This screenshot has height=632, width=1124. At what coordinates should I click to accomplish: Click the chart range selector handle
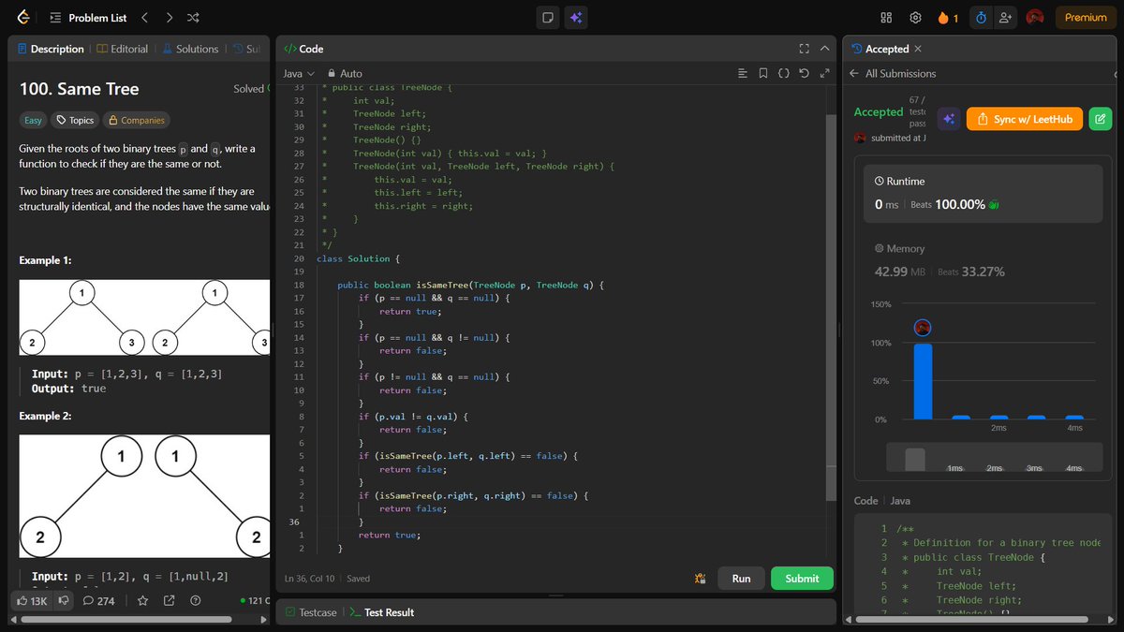915,459
